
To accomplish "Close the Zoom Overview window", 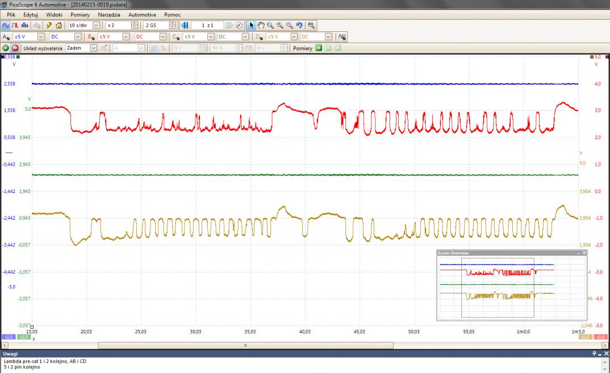I will (584, 253).
